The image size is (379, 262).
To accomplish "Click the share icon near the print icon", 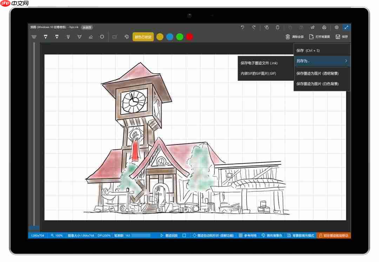I will [312, 27].
